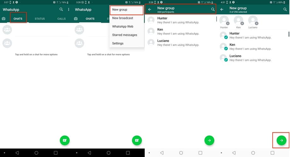Screen dimensions: 290x157
Task: Tap Hunter's name in the checked contacts list
Action: click(x=234, y=33)
